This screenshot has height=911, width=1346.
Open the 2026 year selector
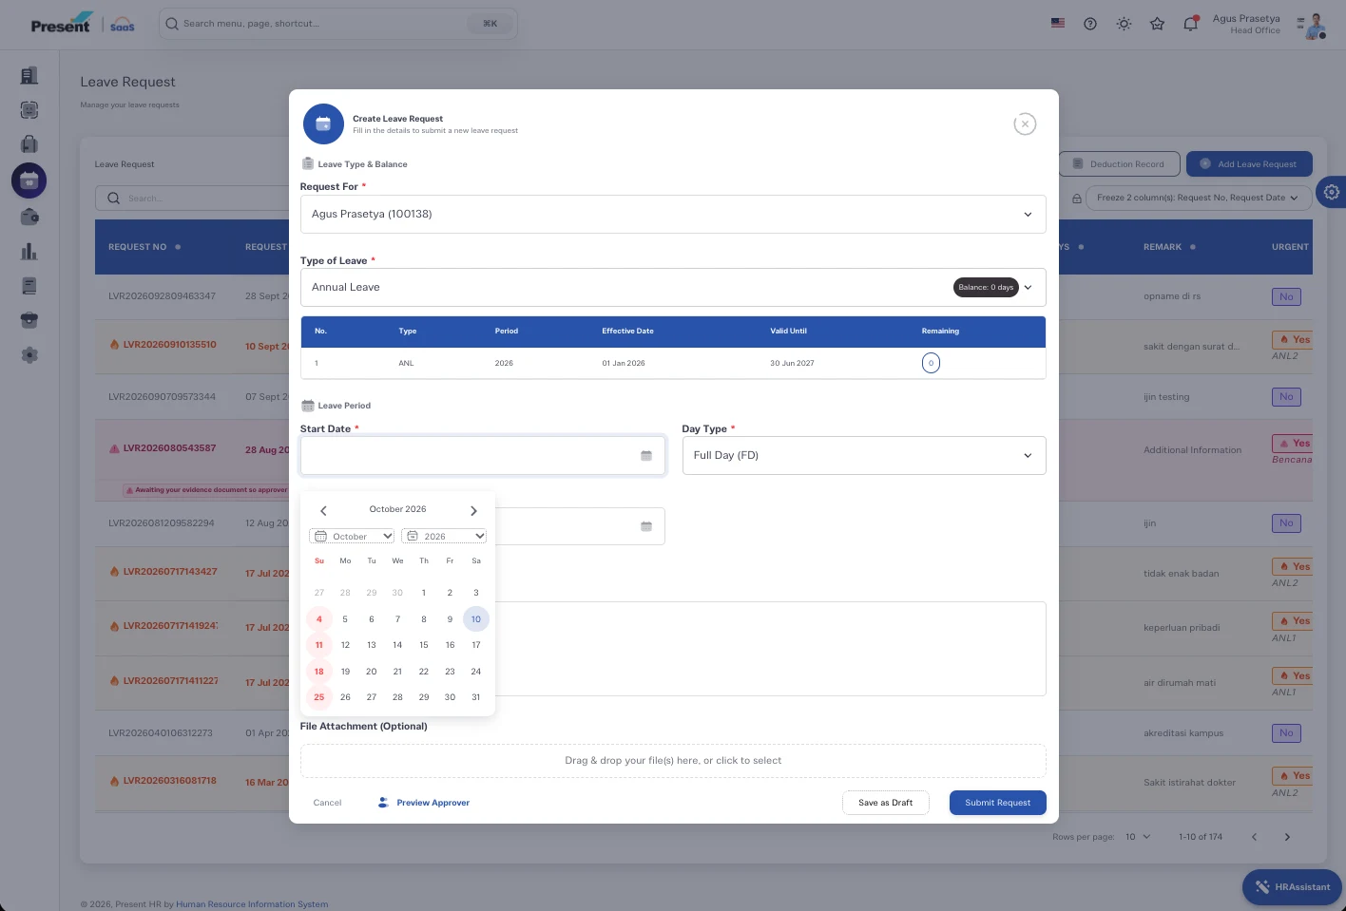(x=444, y=537)
